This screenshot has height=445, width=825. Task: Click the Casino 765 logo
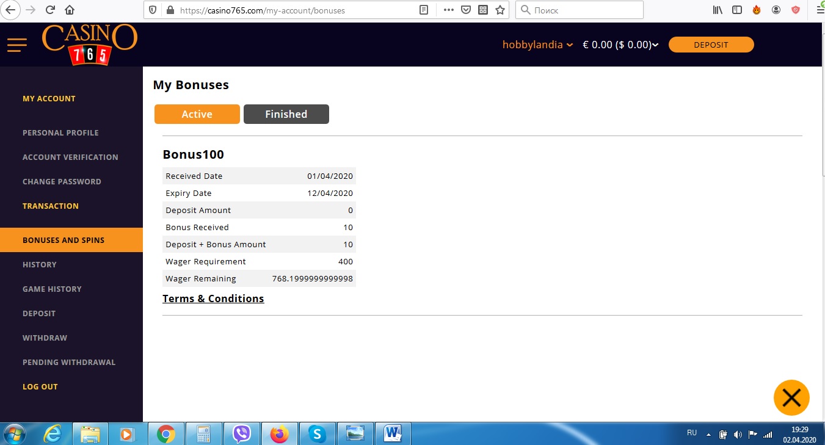[x=90, y=45]
